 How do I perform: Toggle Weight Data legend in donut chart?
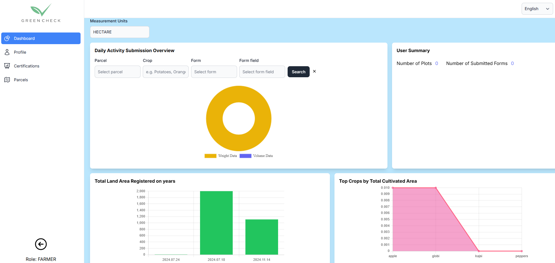(x=221, y=156)
